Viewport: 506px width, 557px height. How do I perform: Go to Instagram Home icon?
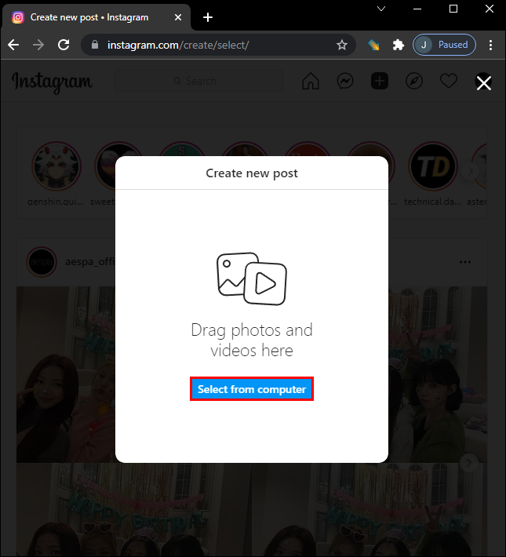tap(310, 81)
